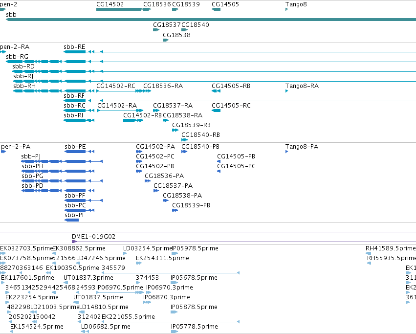Click the sbb-RH transcript label
This screenshot has height=334, width=416.
click(x=24, y=86)
